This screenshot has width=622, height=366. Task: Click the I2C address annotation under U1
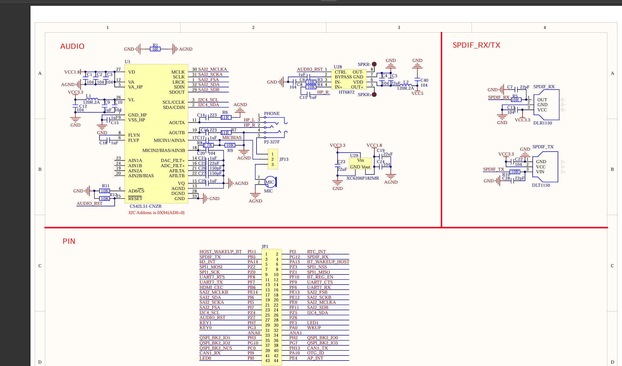156,213
